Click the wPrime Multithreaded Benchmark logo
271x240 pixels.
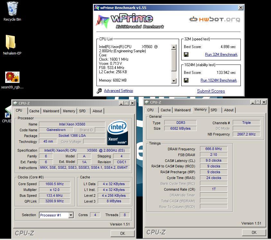coord(130,21)
